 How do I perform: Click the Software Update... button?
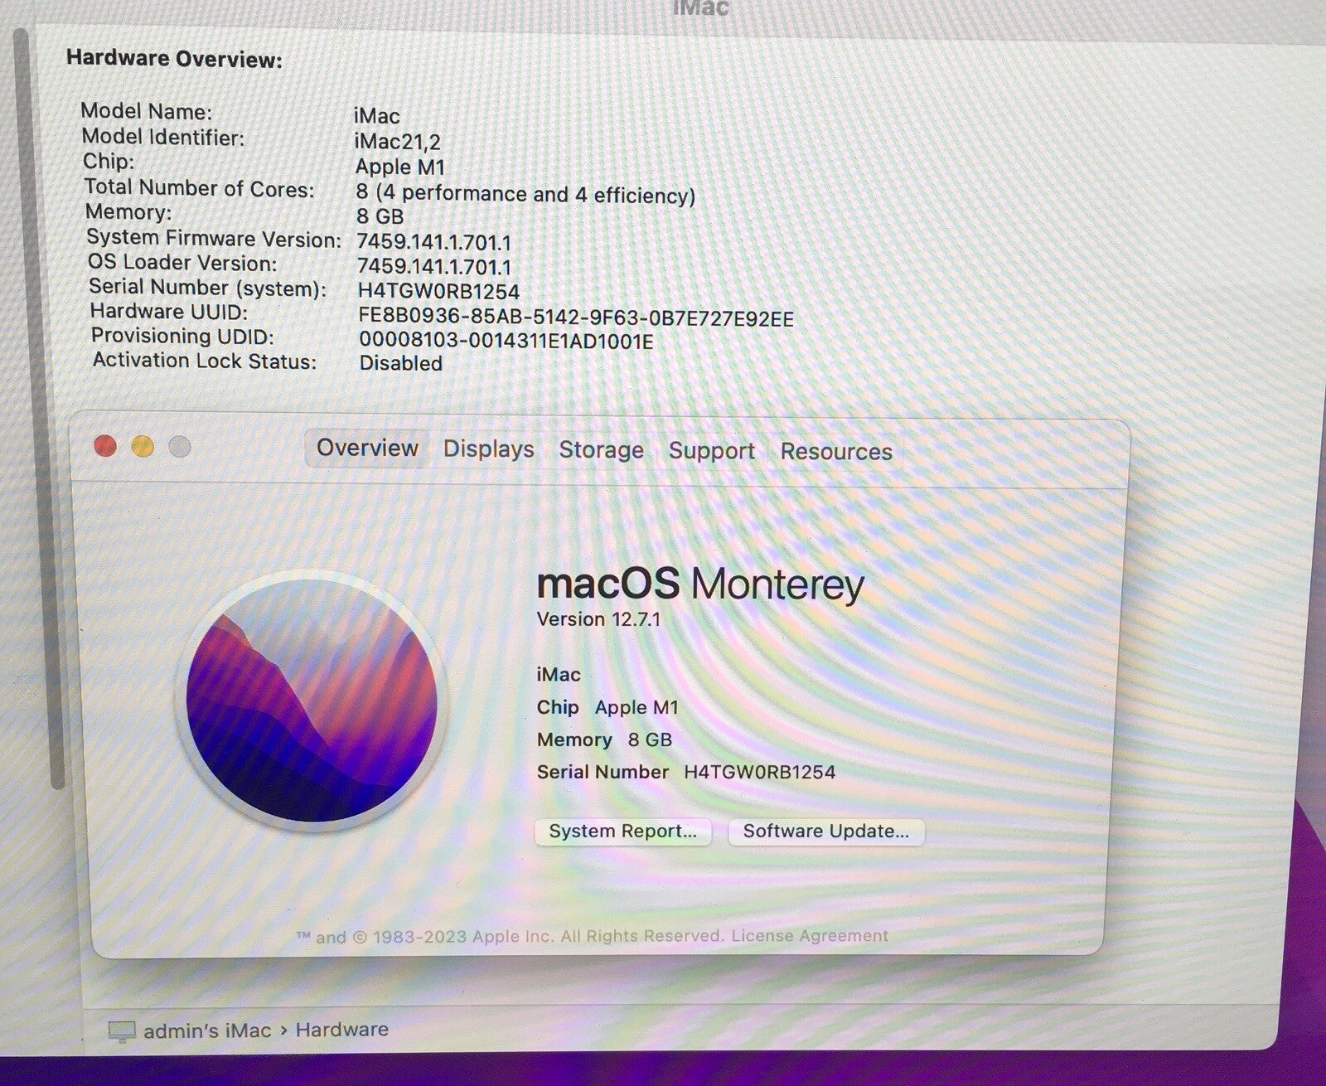point(825,831)
